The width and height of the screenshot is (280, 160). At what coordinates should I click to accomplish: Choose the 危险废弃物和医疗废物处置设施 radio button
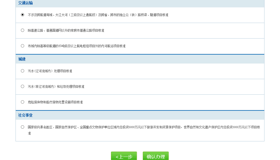22,102
